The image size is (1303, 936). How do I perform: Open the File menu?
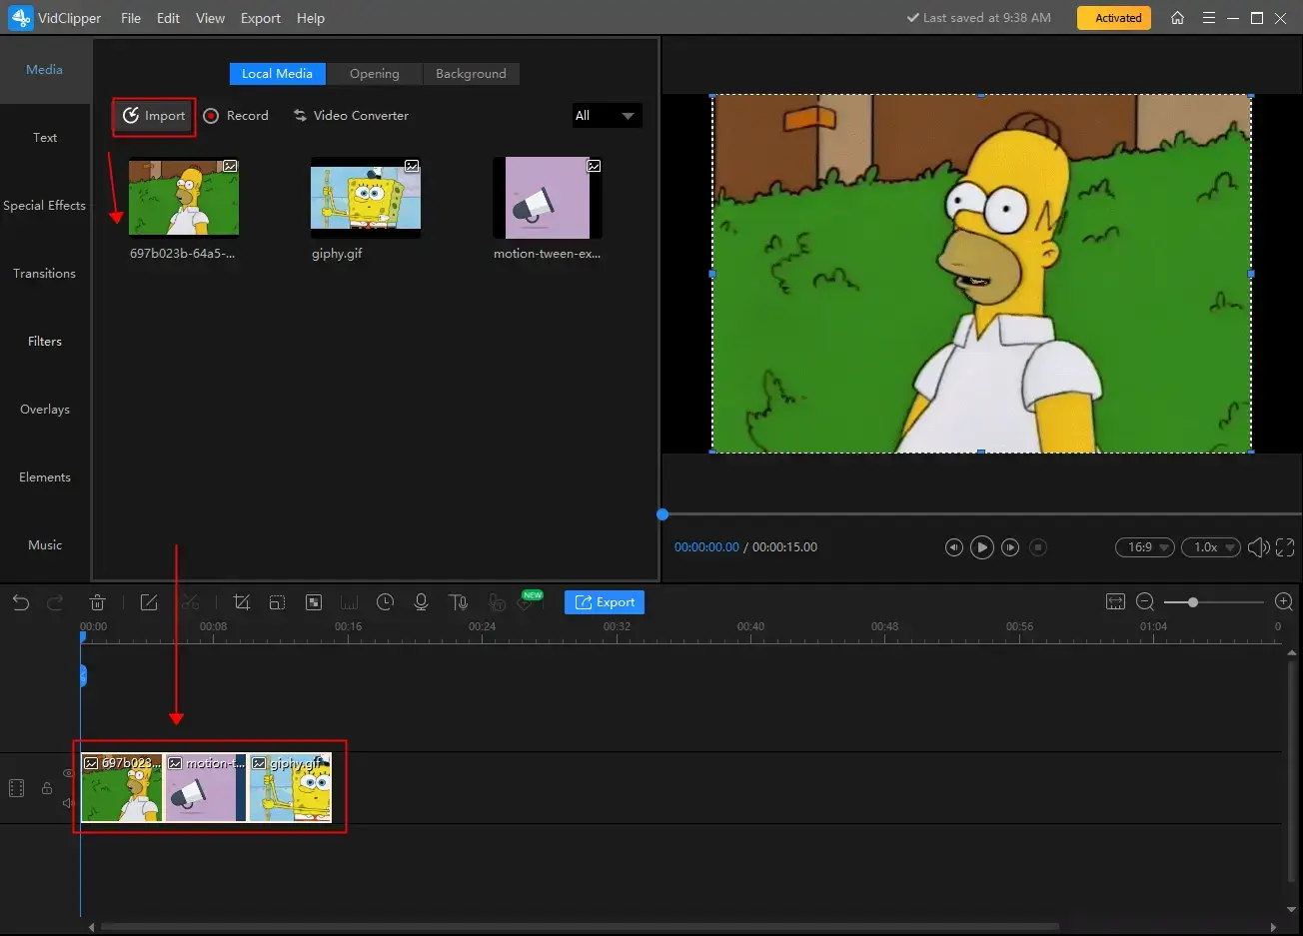[x=131, y=18]
